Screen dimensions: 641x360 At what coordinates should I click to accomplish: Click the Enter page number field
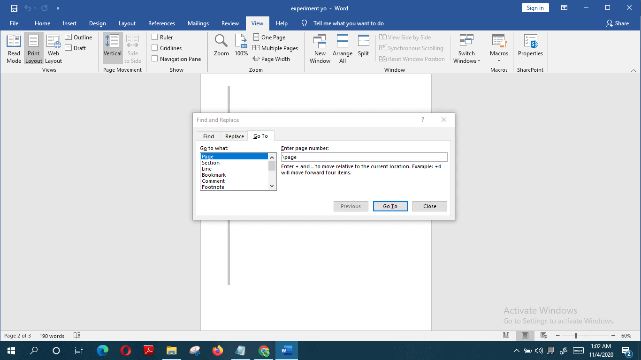point(364,157)
